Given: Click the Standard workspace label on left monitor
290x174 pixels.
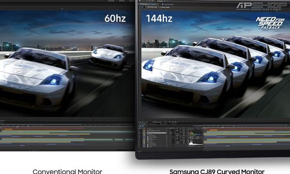Looking at the screenshot, I should coord(122,1).
